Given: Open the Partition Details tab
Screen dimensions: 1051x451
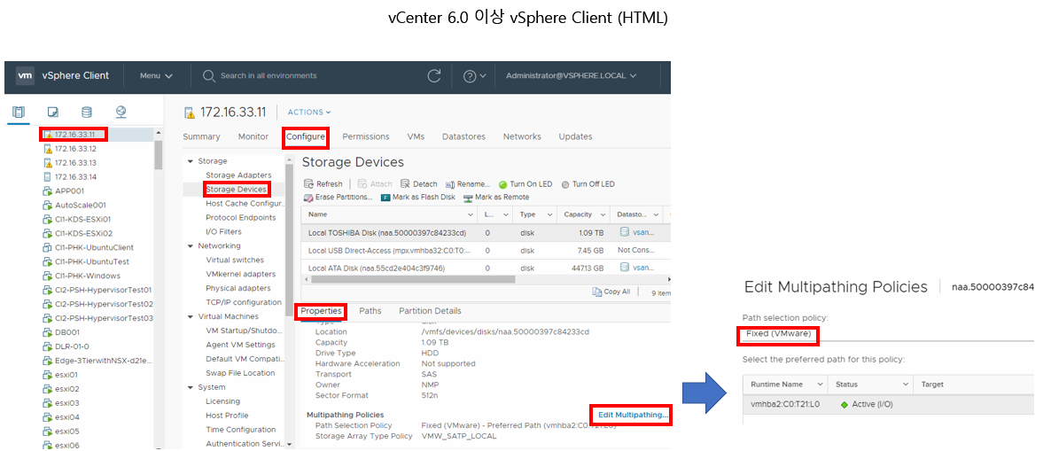Looking at the screenshot, I should pyautogui.click(x=430, y=311).
